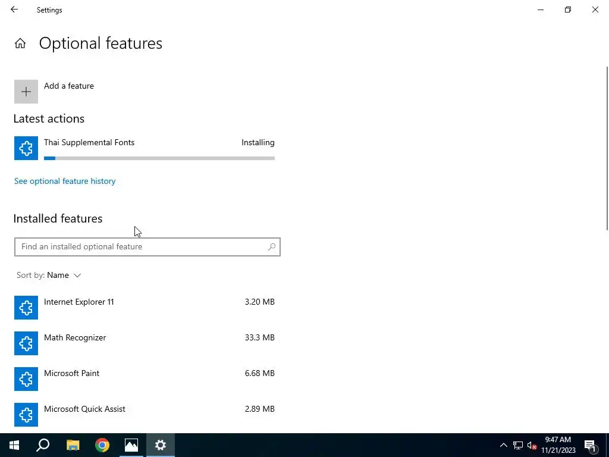Minimize the Settings window
609x457 pixels.
tap(541, 10)
